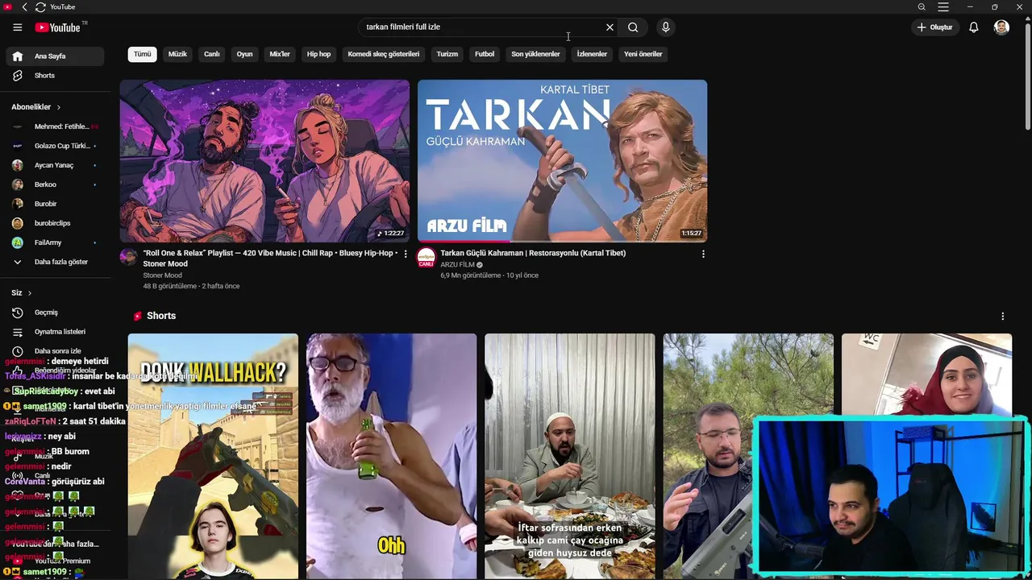This screenshot has width=1032, height=580.
Task: Select the Müzik filter chip
Action: pos(177,54)
